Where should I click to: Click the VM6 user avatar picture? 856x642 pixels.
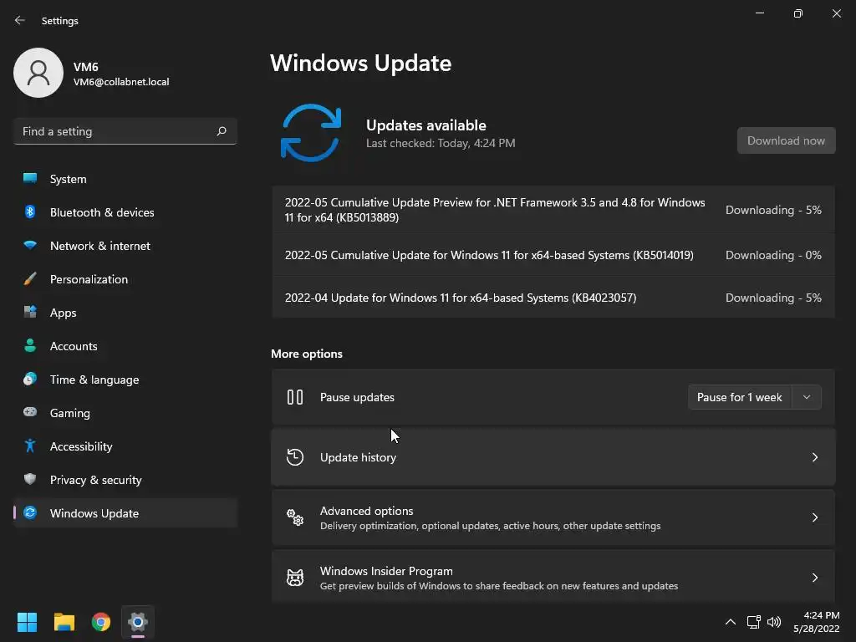click(38, 73)
